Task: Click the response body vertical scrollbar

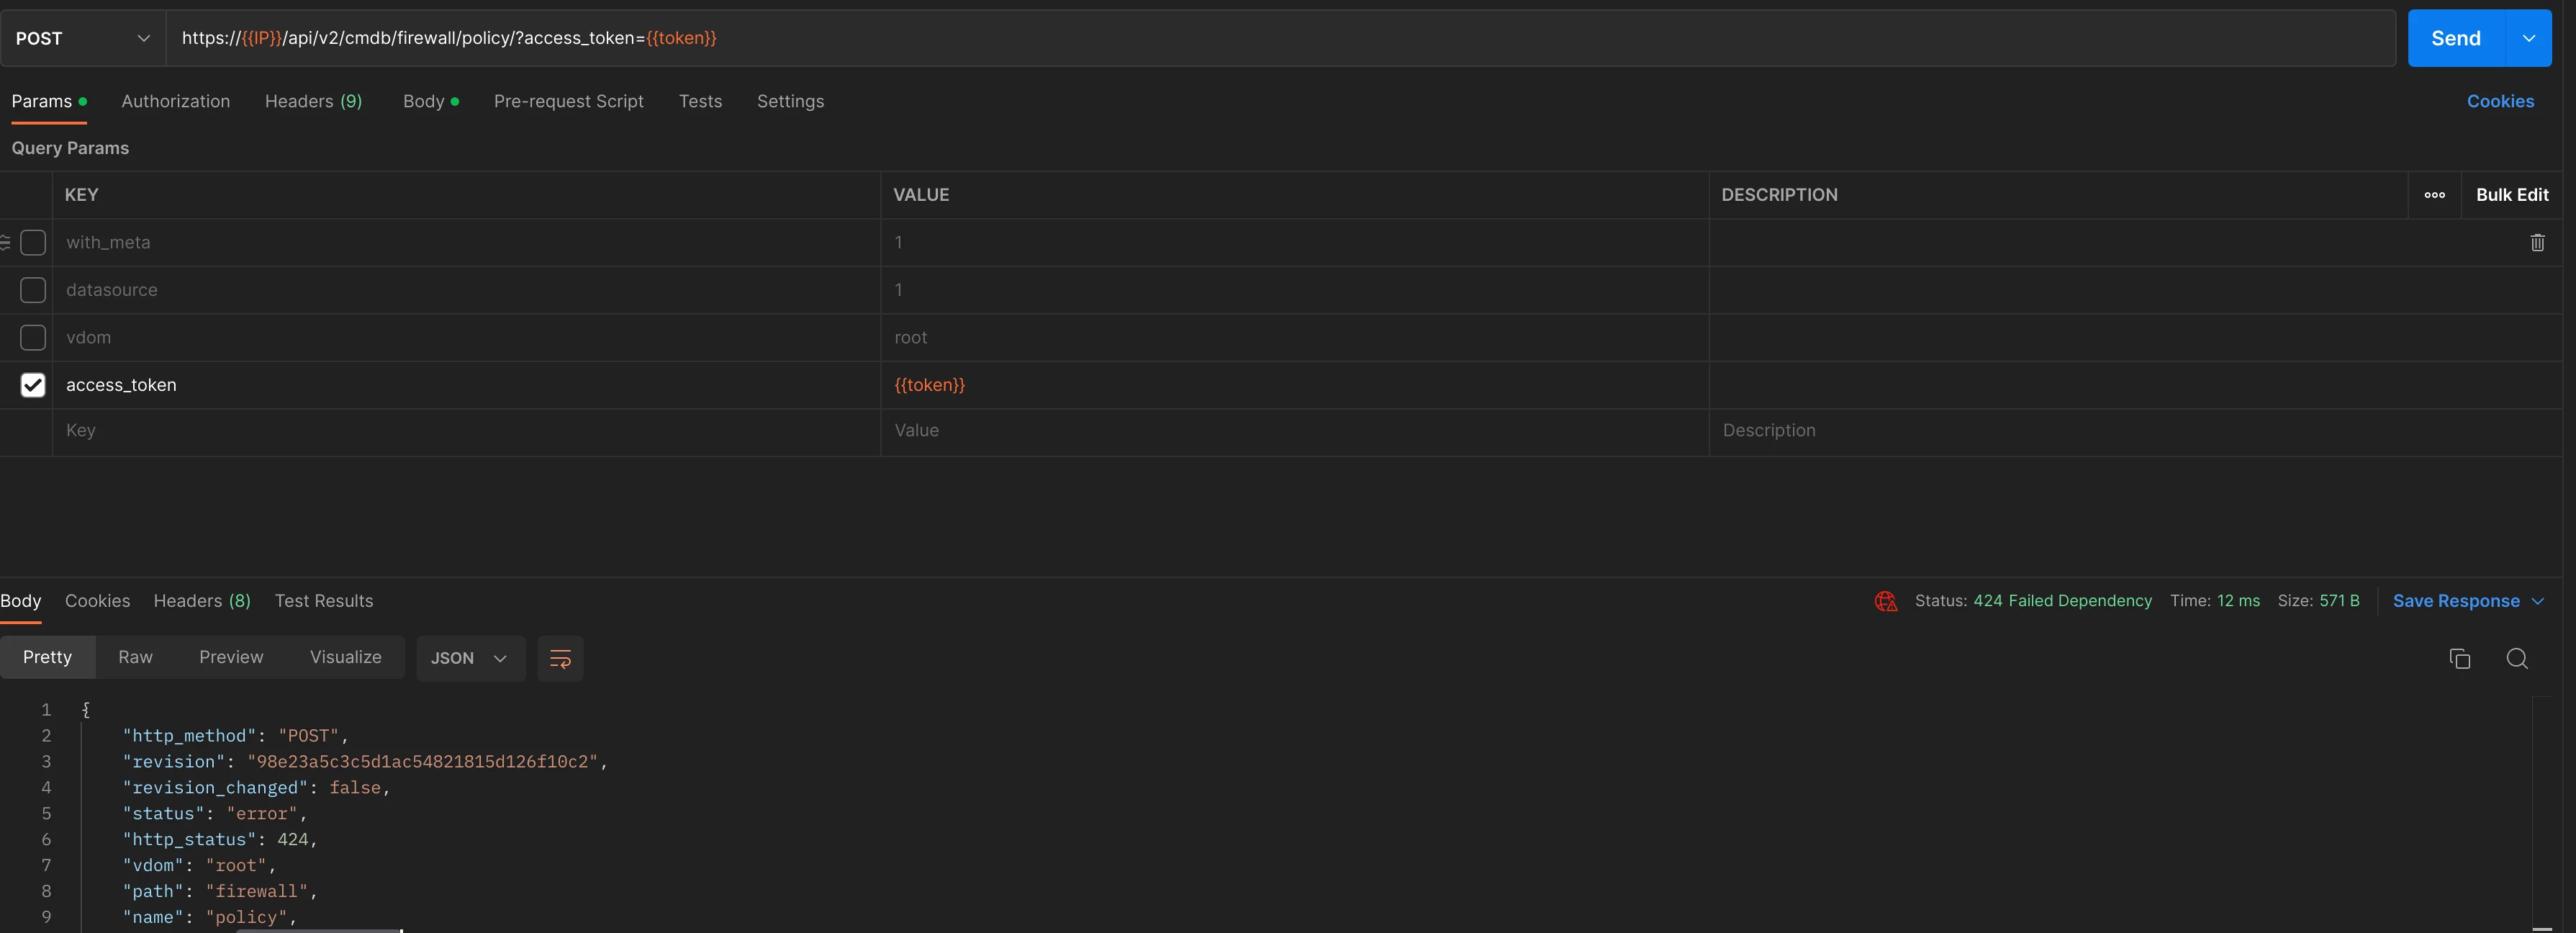Action: tap(2543, 815)
